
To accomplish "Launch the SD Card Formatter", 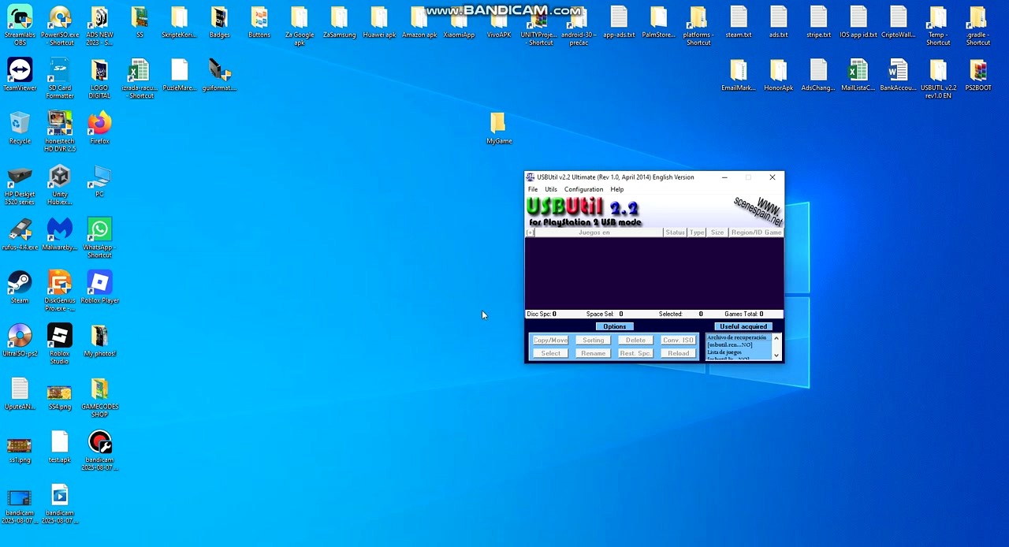I will [x=59, y=73].
